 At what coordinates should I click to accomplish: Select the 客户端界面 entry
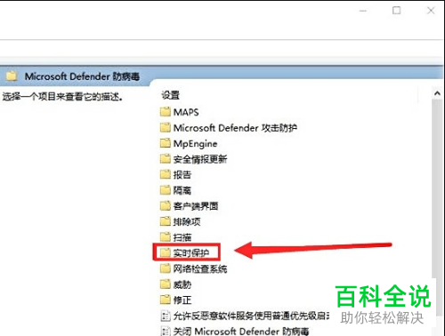[196, 206]
